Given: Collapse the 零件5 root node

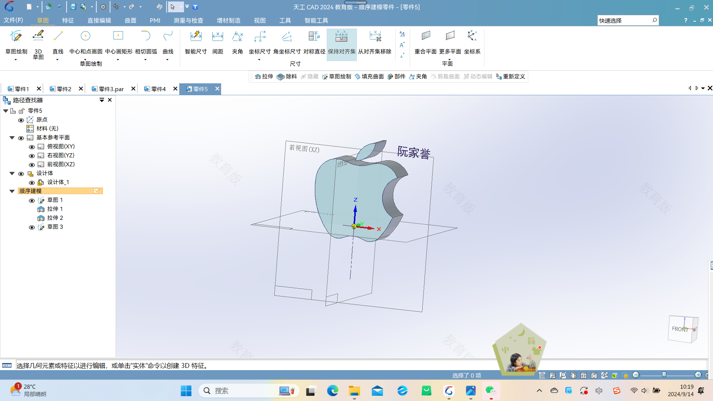Looking at the screenshot, I should pos(6,111).
